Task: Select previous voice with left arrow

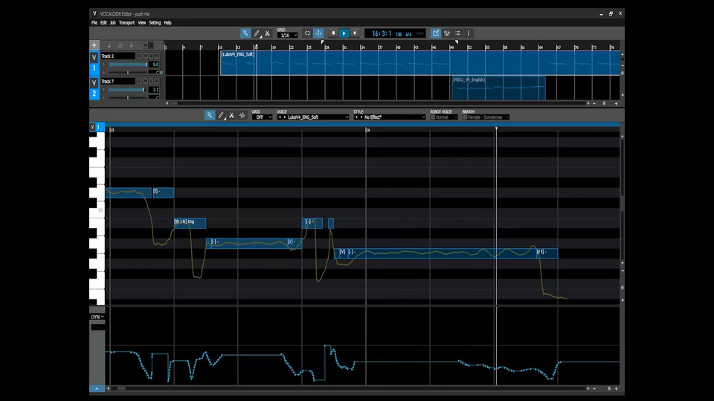Action: [280, 117]
